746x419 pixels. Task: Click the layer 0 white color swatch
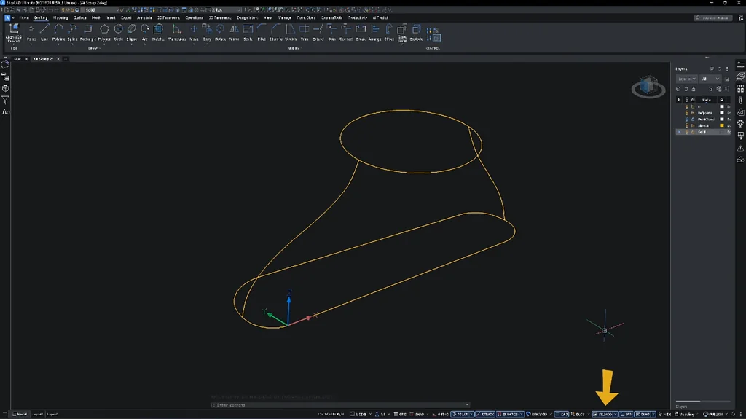point(722,106)
